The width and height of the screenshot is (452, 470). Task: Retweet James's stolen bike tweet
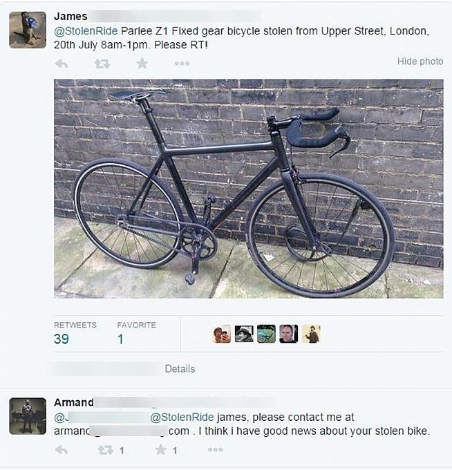coord(102,64)
